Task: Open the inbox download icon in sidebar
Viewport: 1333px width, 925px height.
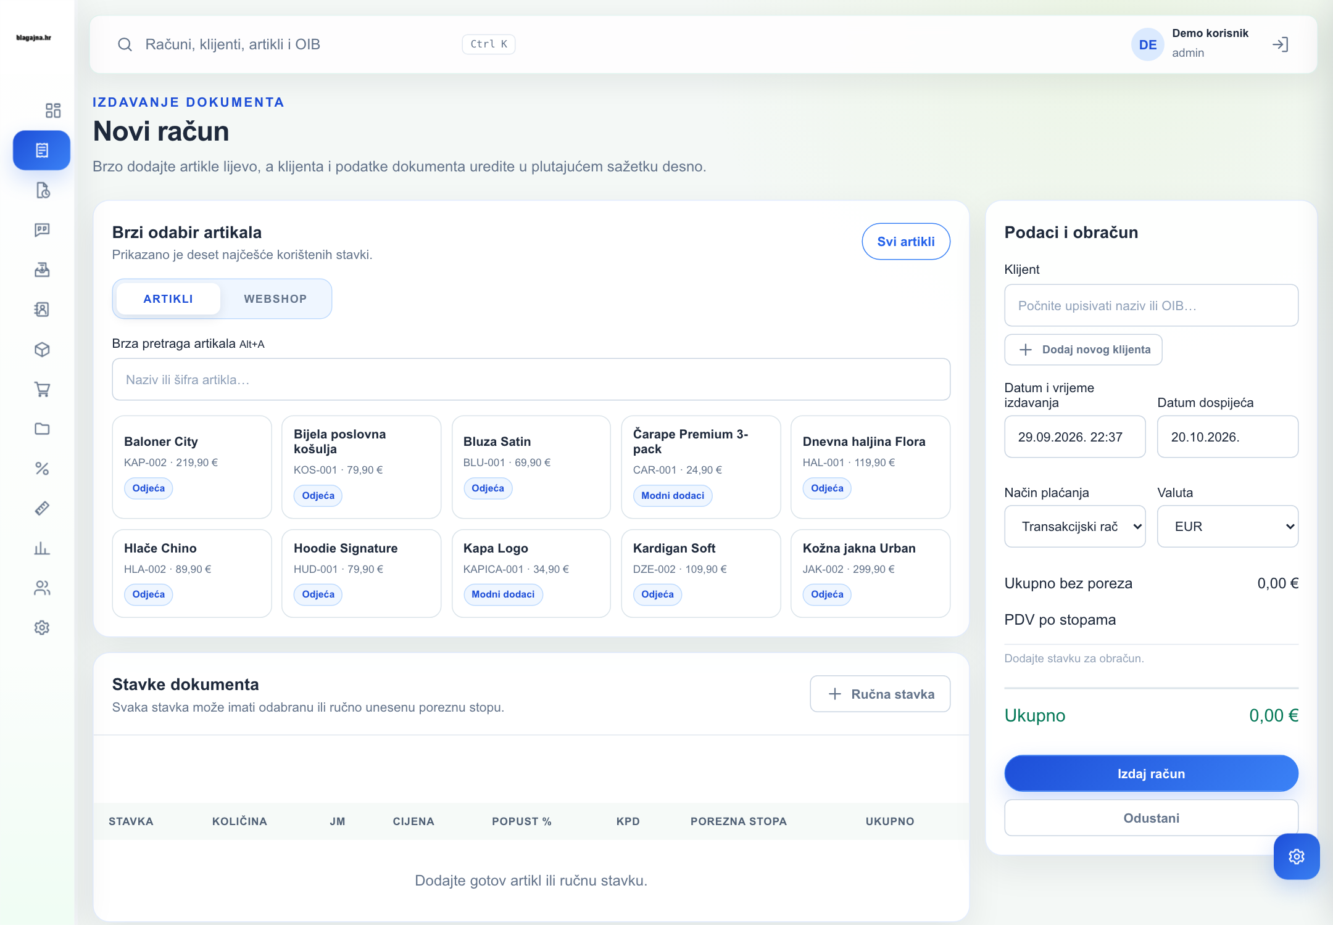Action: [x=41, y=269]
